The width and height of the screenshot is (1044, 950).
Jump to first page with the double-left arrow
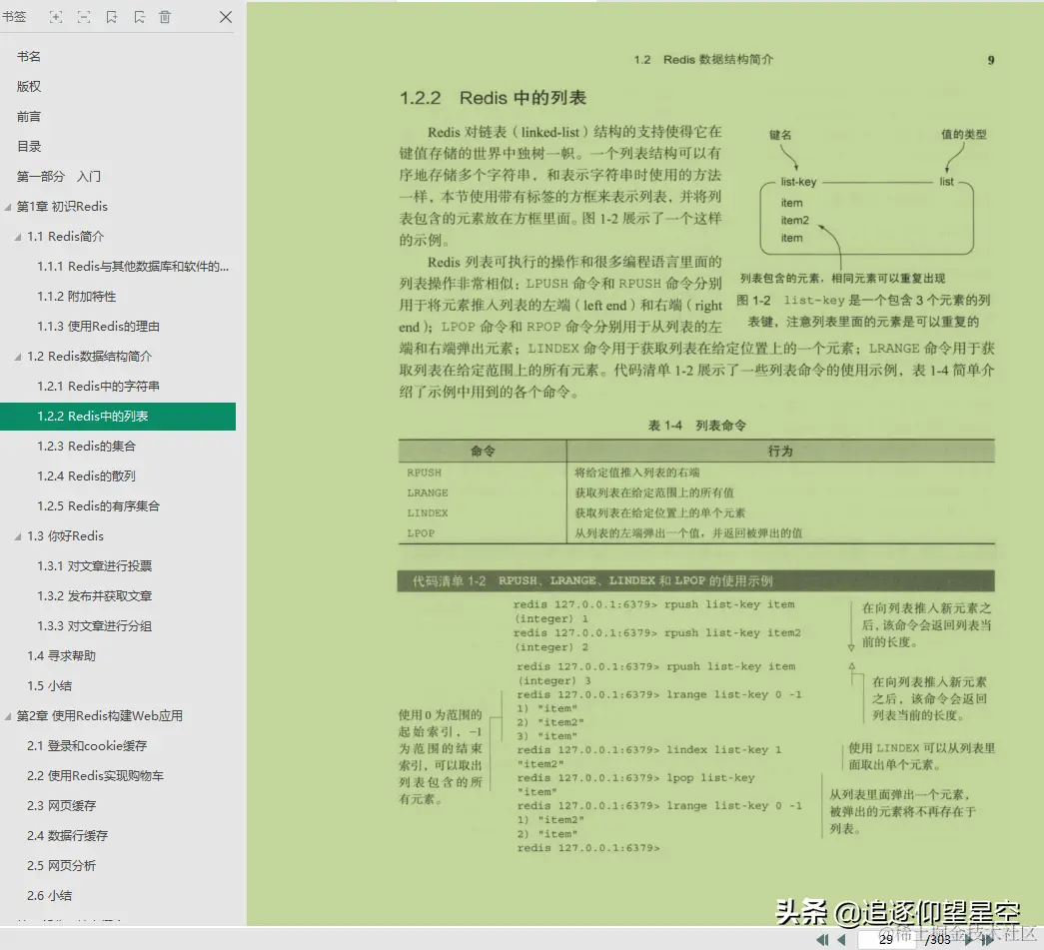(823, 939)
